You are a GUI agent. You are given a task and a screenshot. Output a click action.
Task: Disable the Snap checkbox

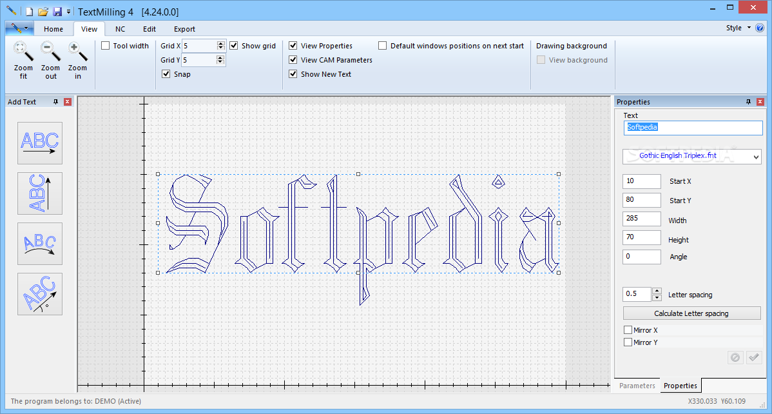coord(166,74)
